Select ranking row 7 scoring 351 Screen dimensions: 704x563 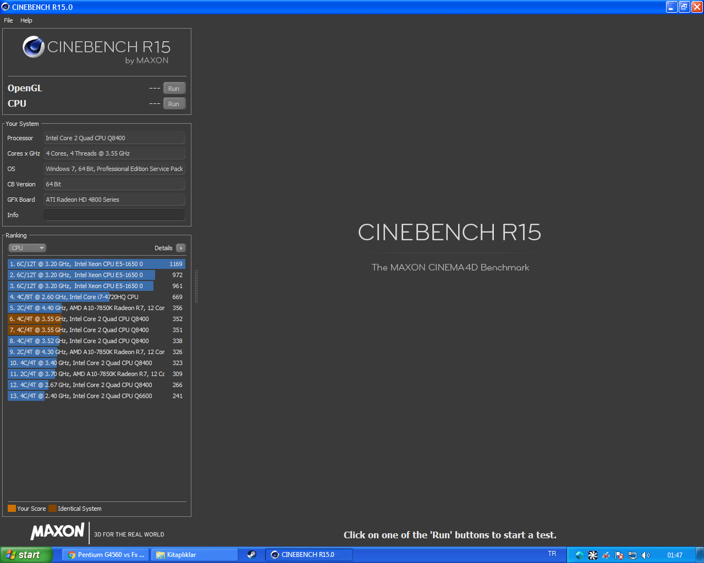pos(96,330)
